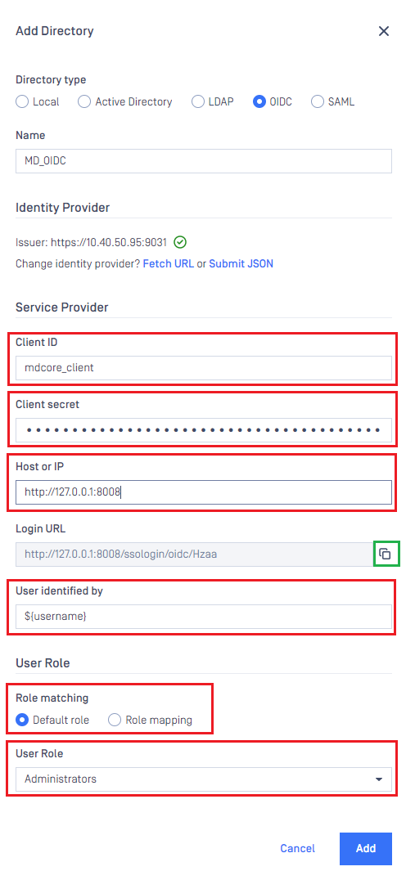
Task: Open the Fetch URL link
Action: [x=169, y=263]
